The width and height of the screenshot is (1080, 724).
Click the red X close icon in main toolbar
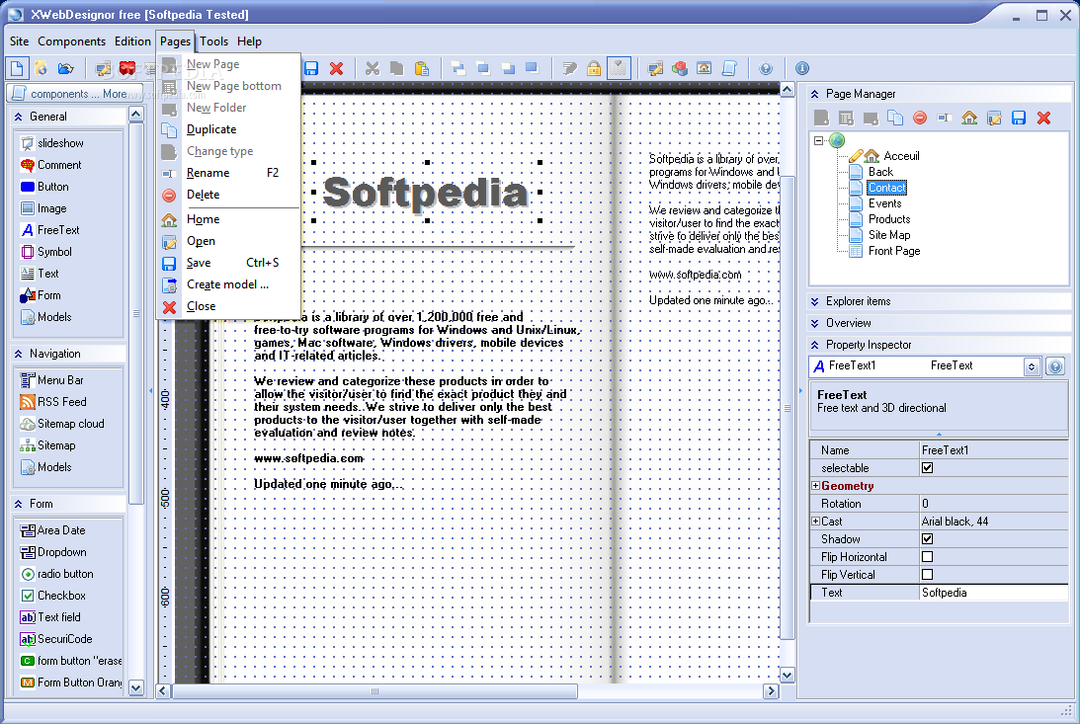tap(336, 68)
